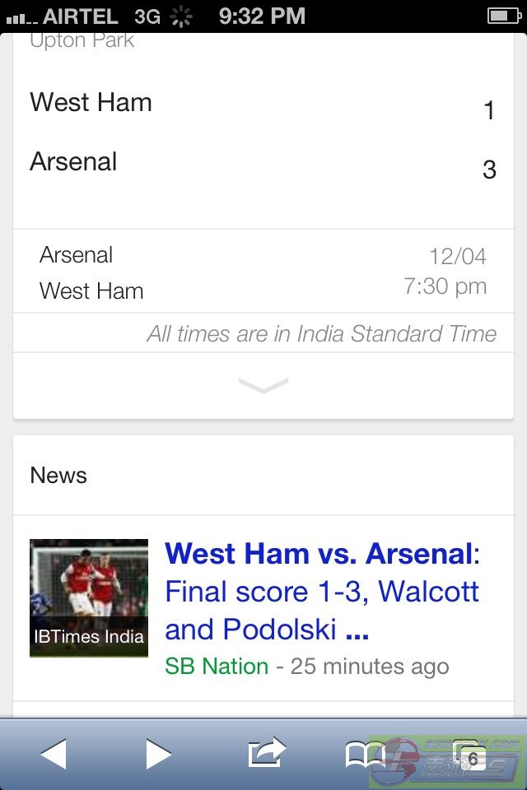The height and width of the screenshot is (790, 527).
Task: Tap the signal strength bars
Action: pyautogui.click(x=21, y=17)
